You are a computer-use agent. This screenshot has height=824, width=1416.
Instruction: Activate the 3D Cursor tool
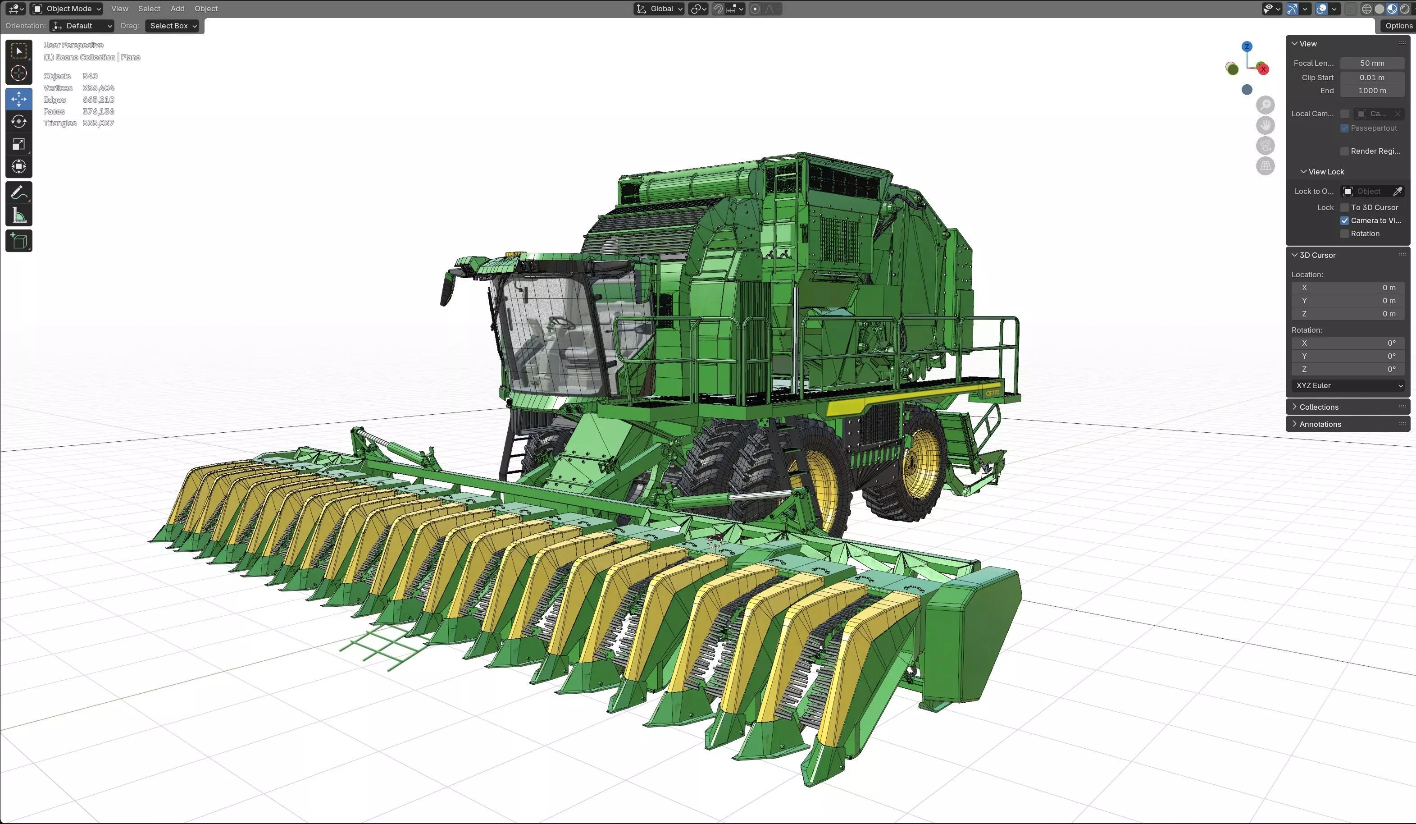pos(18,73)
